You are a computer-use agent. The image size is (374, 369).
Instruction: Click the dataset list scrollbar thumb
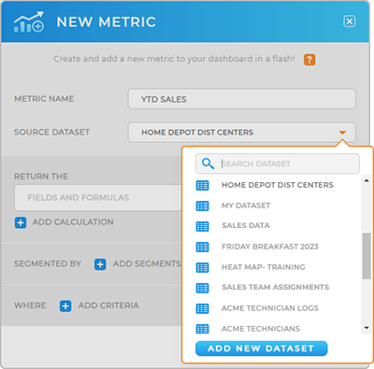[x=367, y=256]
